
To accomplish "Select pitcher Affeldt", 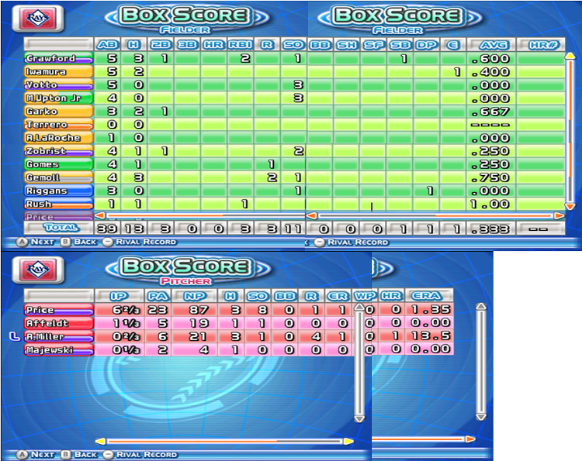I will point(58,323).
